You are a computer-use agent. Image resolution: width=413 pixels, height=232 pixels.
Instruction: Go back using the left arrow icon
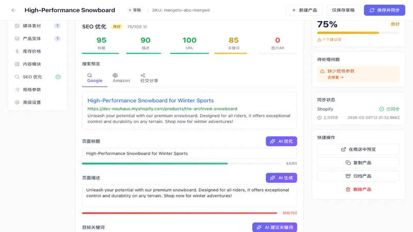13,10
